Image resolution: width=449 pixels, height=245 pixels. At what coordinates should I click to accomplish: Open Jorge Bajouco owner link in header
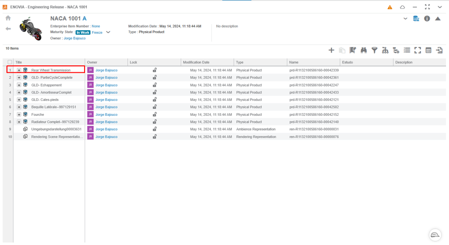coord(74,38)
